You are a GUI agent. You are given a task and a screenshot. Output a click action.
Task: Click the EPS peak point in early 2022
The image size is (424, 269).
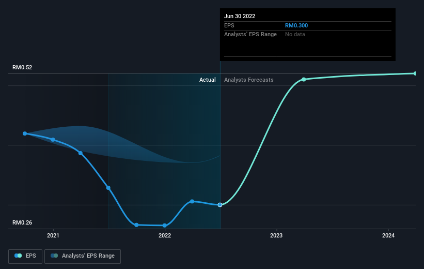(192, 201)
